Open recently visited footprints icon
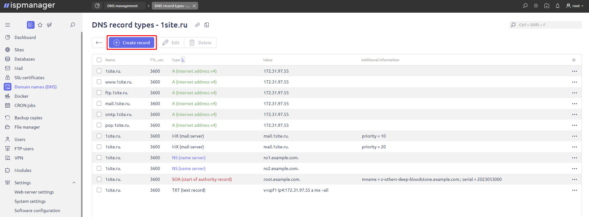Viewport: 589px width, 217px height. (x=49, y=25)
